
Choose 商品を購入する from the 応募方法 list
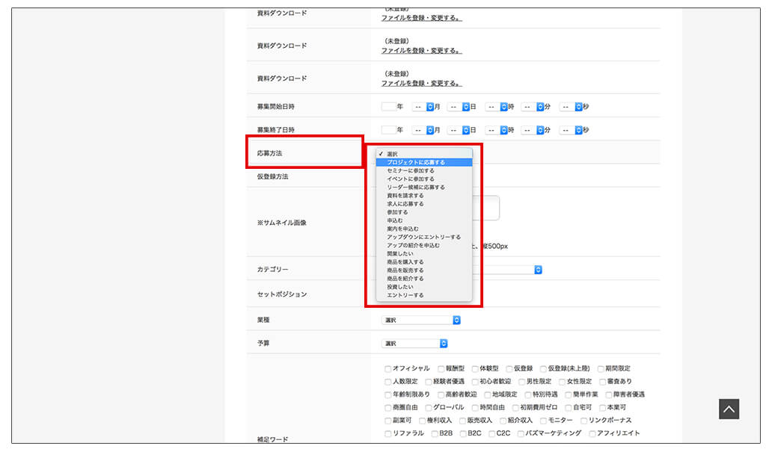(404, 261)
